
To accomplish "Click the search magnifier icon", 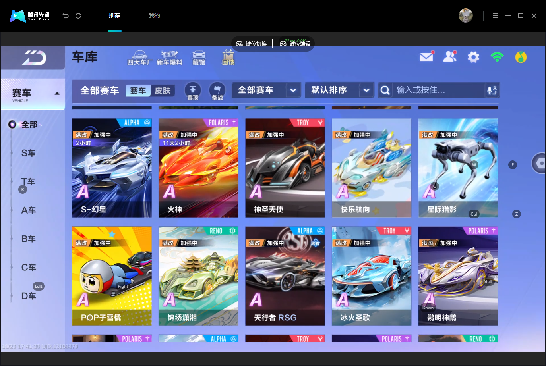I will click(385, 91).
